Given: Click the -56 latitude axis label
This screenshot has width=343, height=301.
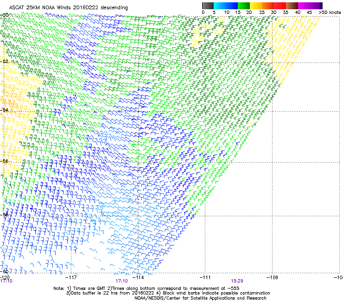Looking at the screenshot, I should 4,161.
